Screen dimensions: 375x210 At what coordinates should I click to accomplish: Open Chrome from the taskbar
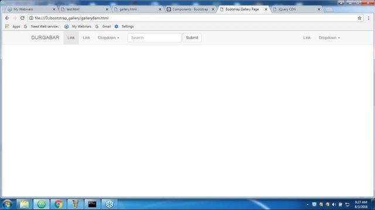58,204
